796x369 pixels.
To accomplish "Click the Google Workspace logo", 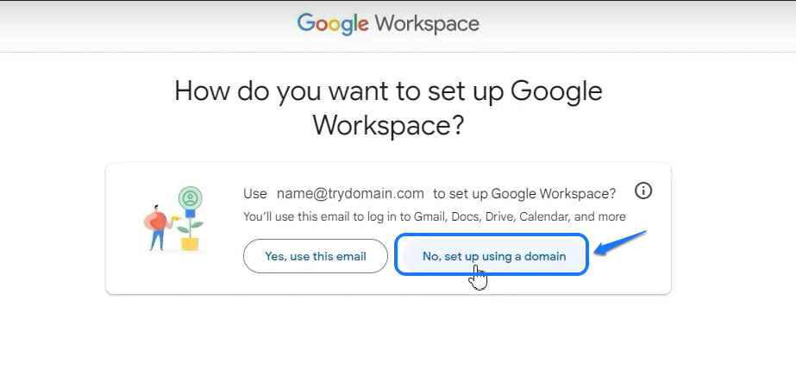I will (388, 24).
